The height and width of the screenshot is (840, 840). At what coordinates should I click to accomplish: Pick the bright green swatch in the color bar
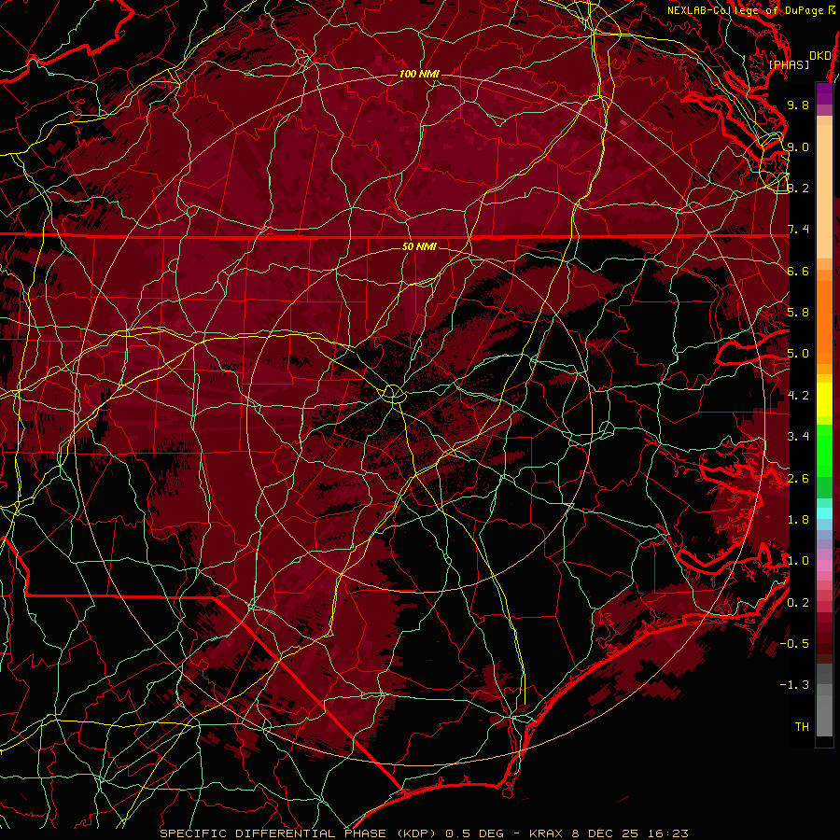[824, 450]
